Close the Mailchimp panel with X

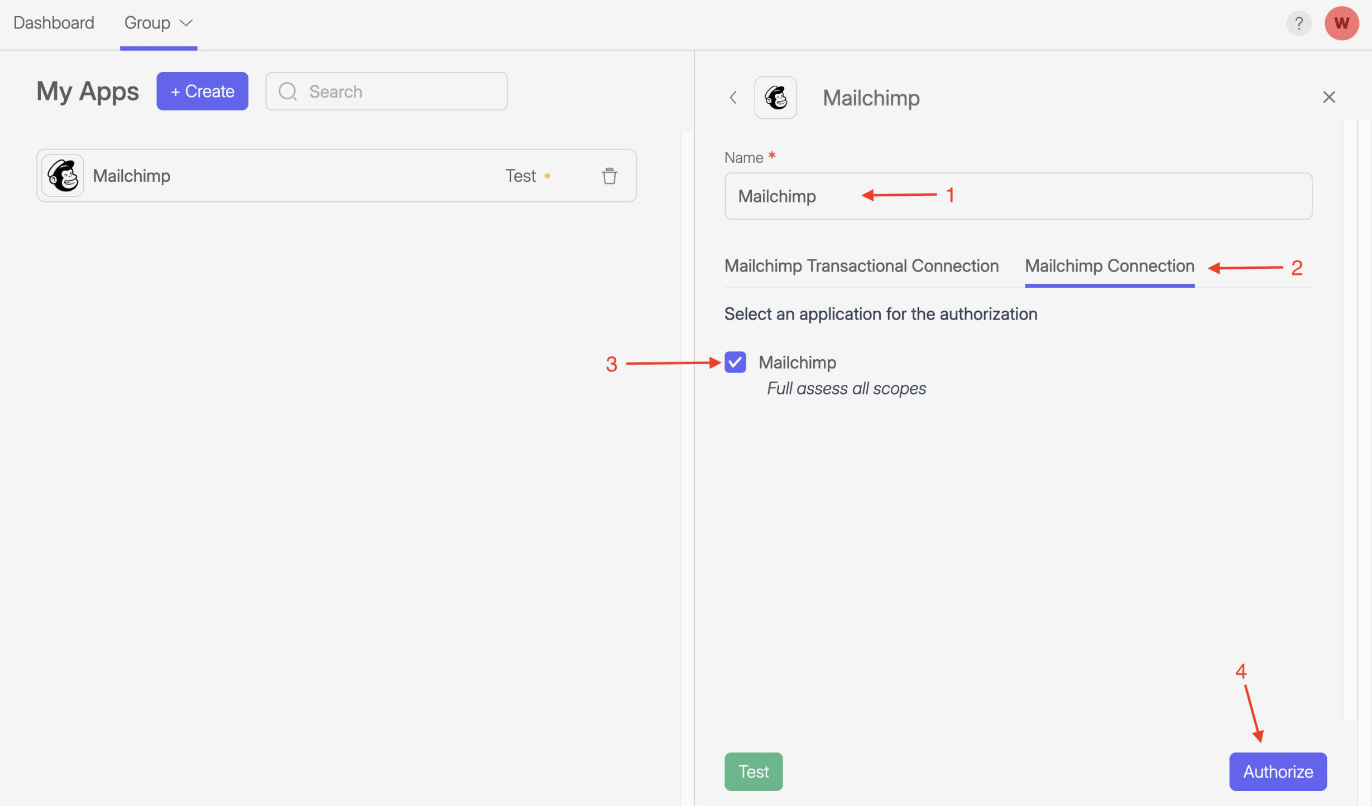click(1328, 97)
